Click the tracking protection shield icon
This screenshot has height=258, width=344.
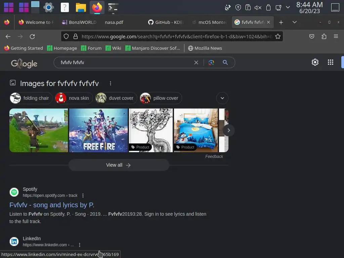coord(66,36)
